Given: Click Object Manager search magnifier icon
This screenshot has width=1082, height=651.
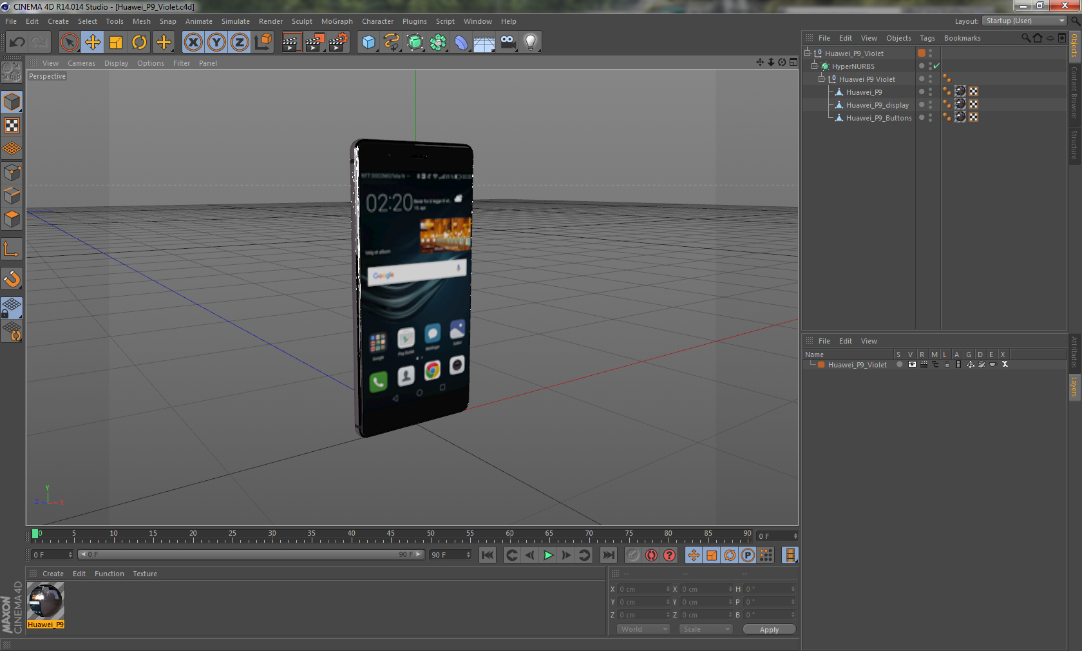Looking at the screenshot, I should 1025,38.
